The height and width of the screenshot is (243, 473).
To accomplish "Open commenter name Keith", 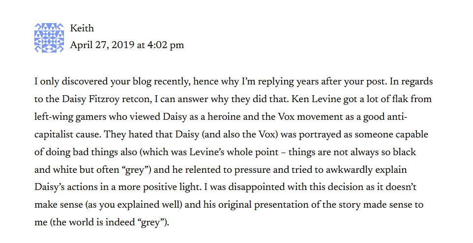I will click(x=82, y=28).
